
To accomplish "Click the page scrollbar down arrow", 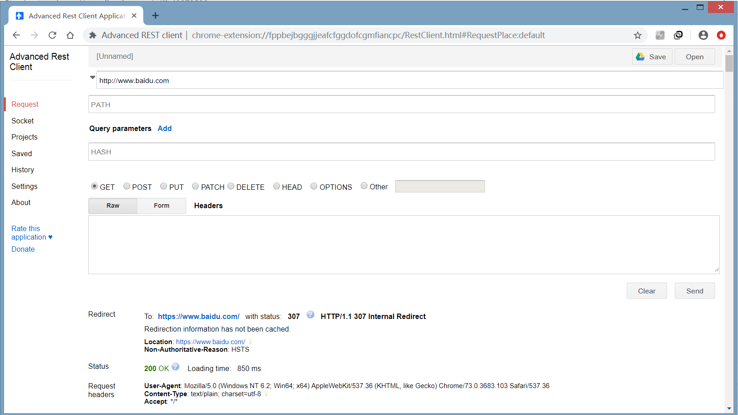I will pyautogui.click(x=729, y=408).
